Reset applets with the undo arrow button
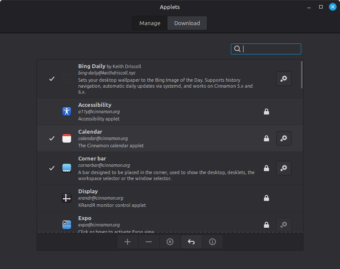 [x=191, y=242]
